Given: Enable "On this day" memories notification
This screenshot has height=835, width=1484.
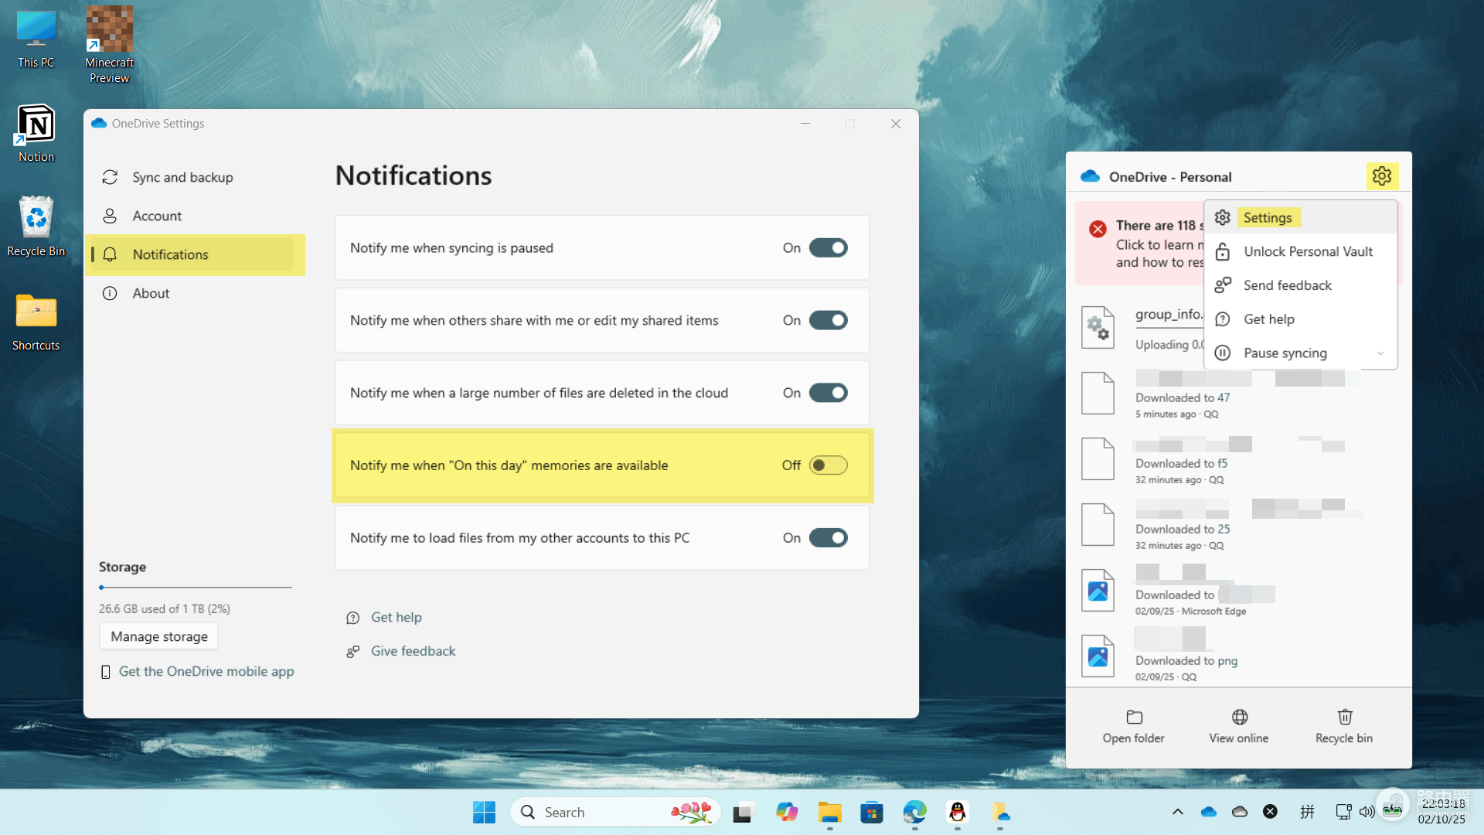Looking at the screenshot, I should click(x=828, y=465).
